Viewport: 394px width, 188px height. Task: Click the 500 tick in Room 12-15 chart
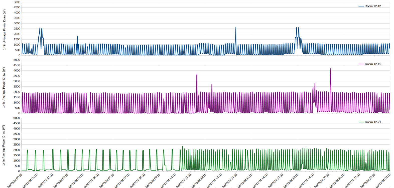pyautogui.click(x=18, y=108)
